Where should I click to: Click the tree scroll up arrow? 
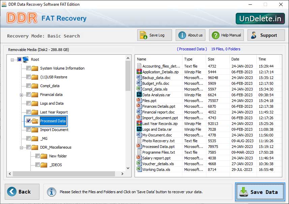click(x=128, y=58)
